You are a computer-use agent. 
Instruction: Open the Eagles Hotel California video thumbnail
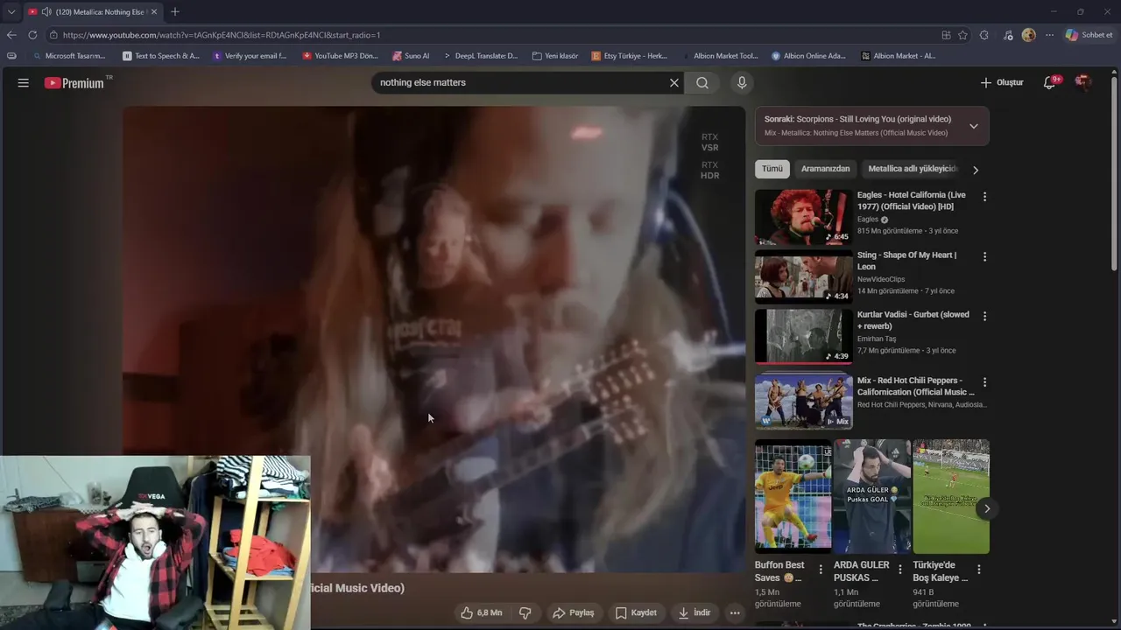[803, 217]
